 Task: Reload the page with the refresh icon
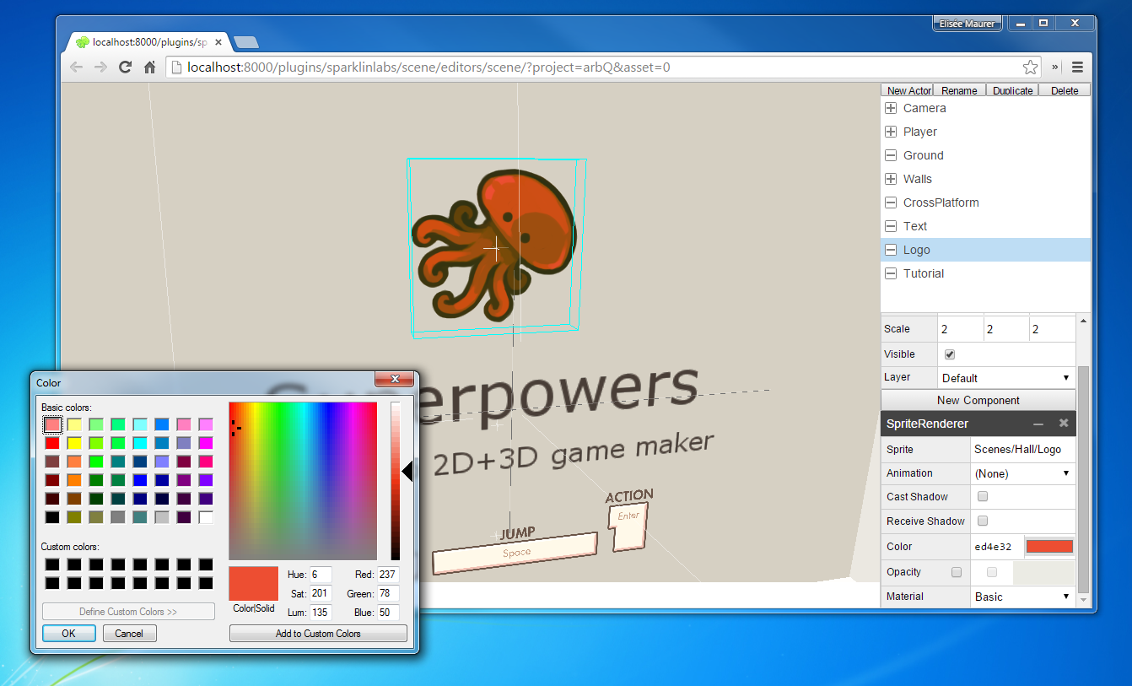click(x=125, y=68)
